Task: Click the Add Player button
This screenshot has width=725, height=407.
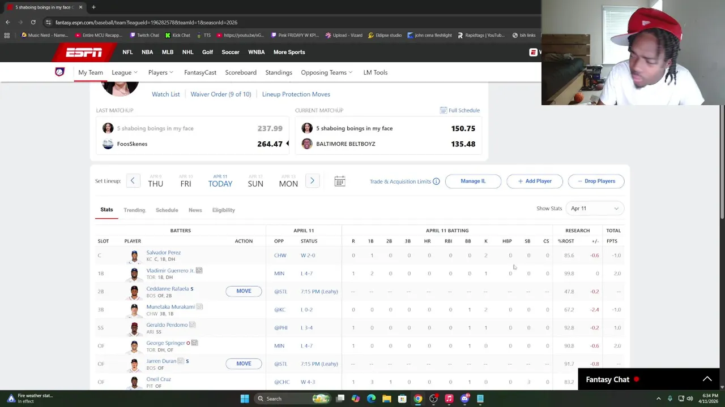Action: click(534, 181)
